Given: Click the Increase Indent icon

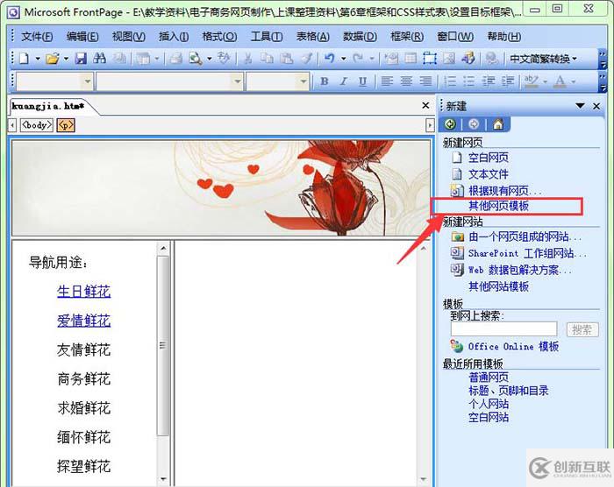Looking at the screenshot, I should pyautogui.click(x=508, y=81).
